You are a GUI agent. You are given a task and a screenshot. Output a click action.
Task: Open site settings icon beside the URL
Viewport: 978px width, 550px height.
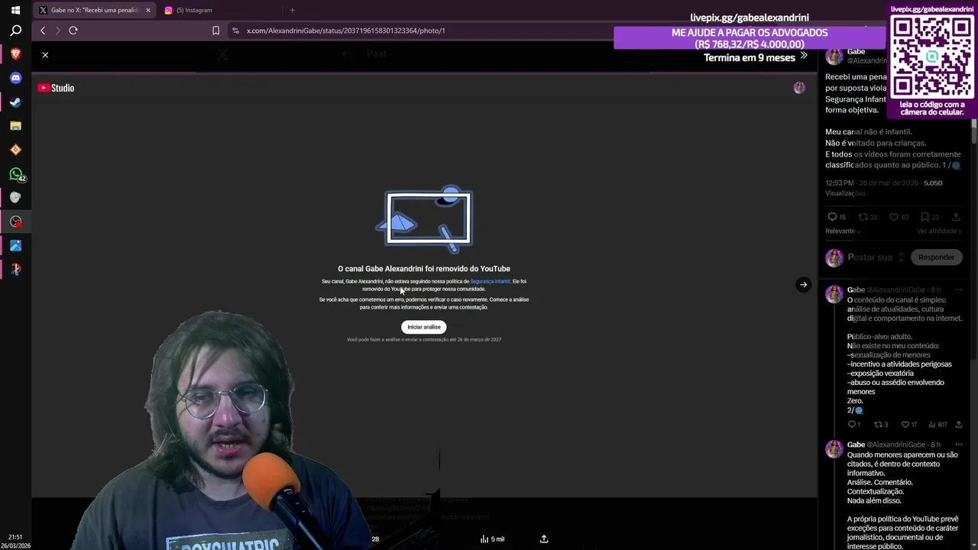(235, 31)
